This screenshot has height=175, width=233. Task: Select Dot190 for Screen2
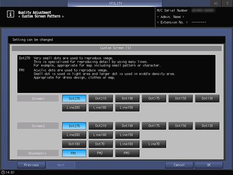click(128, 126)
